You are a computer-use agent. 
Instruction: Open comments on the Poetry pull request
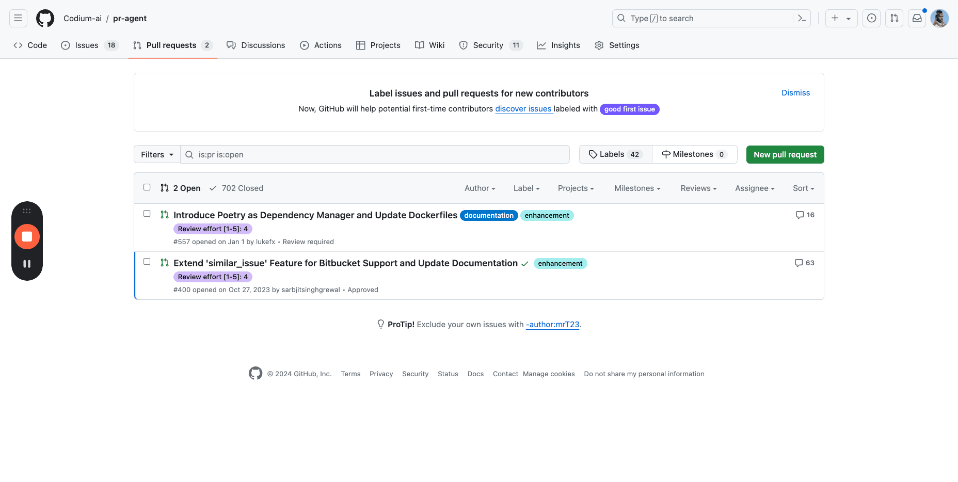click(805, 215)
